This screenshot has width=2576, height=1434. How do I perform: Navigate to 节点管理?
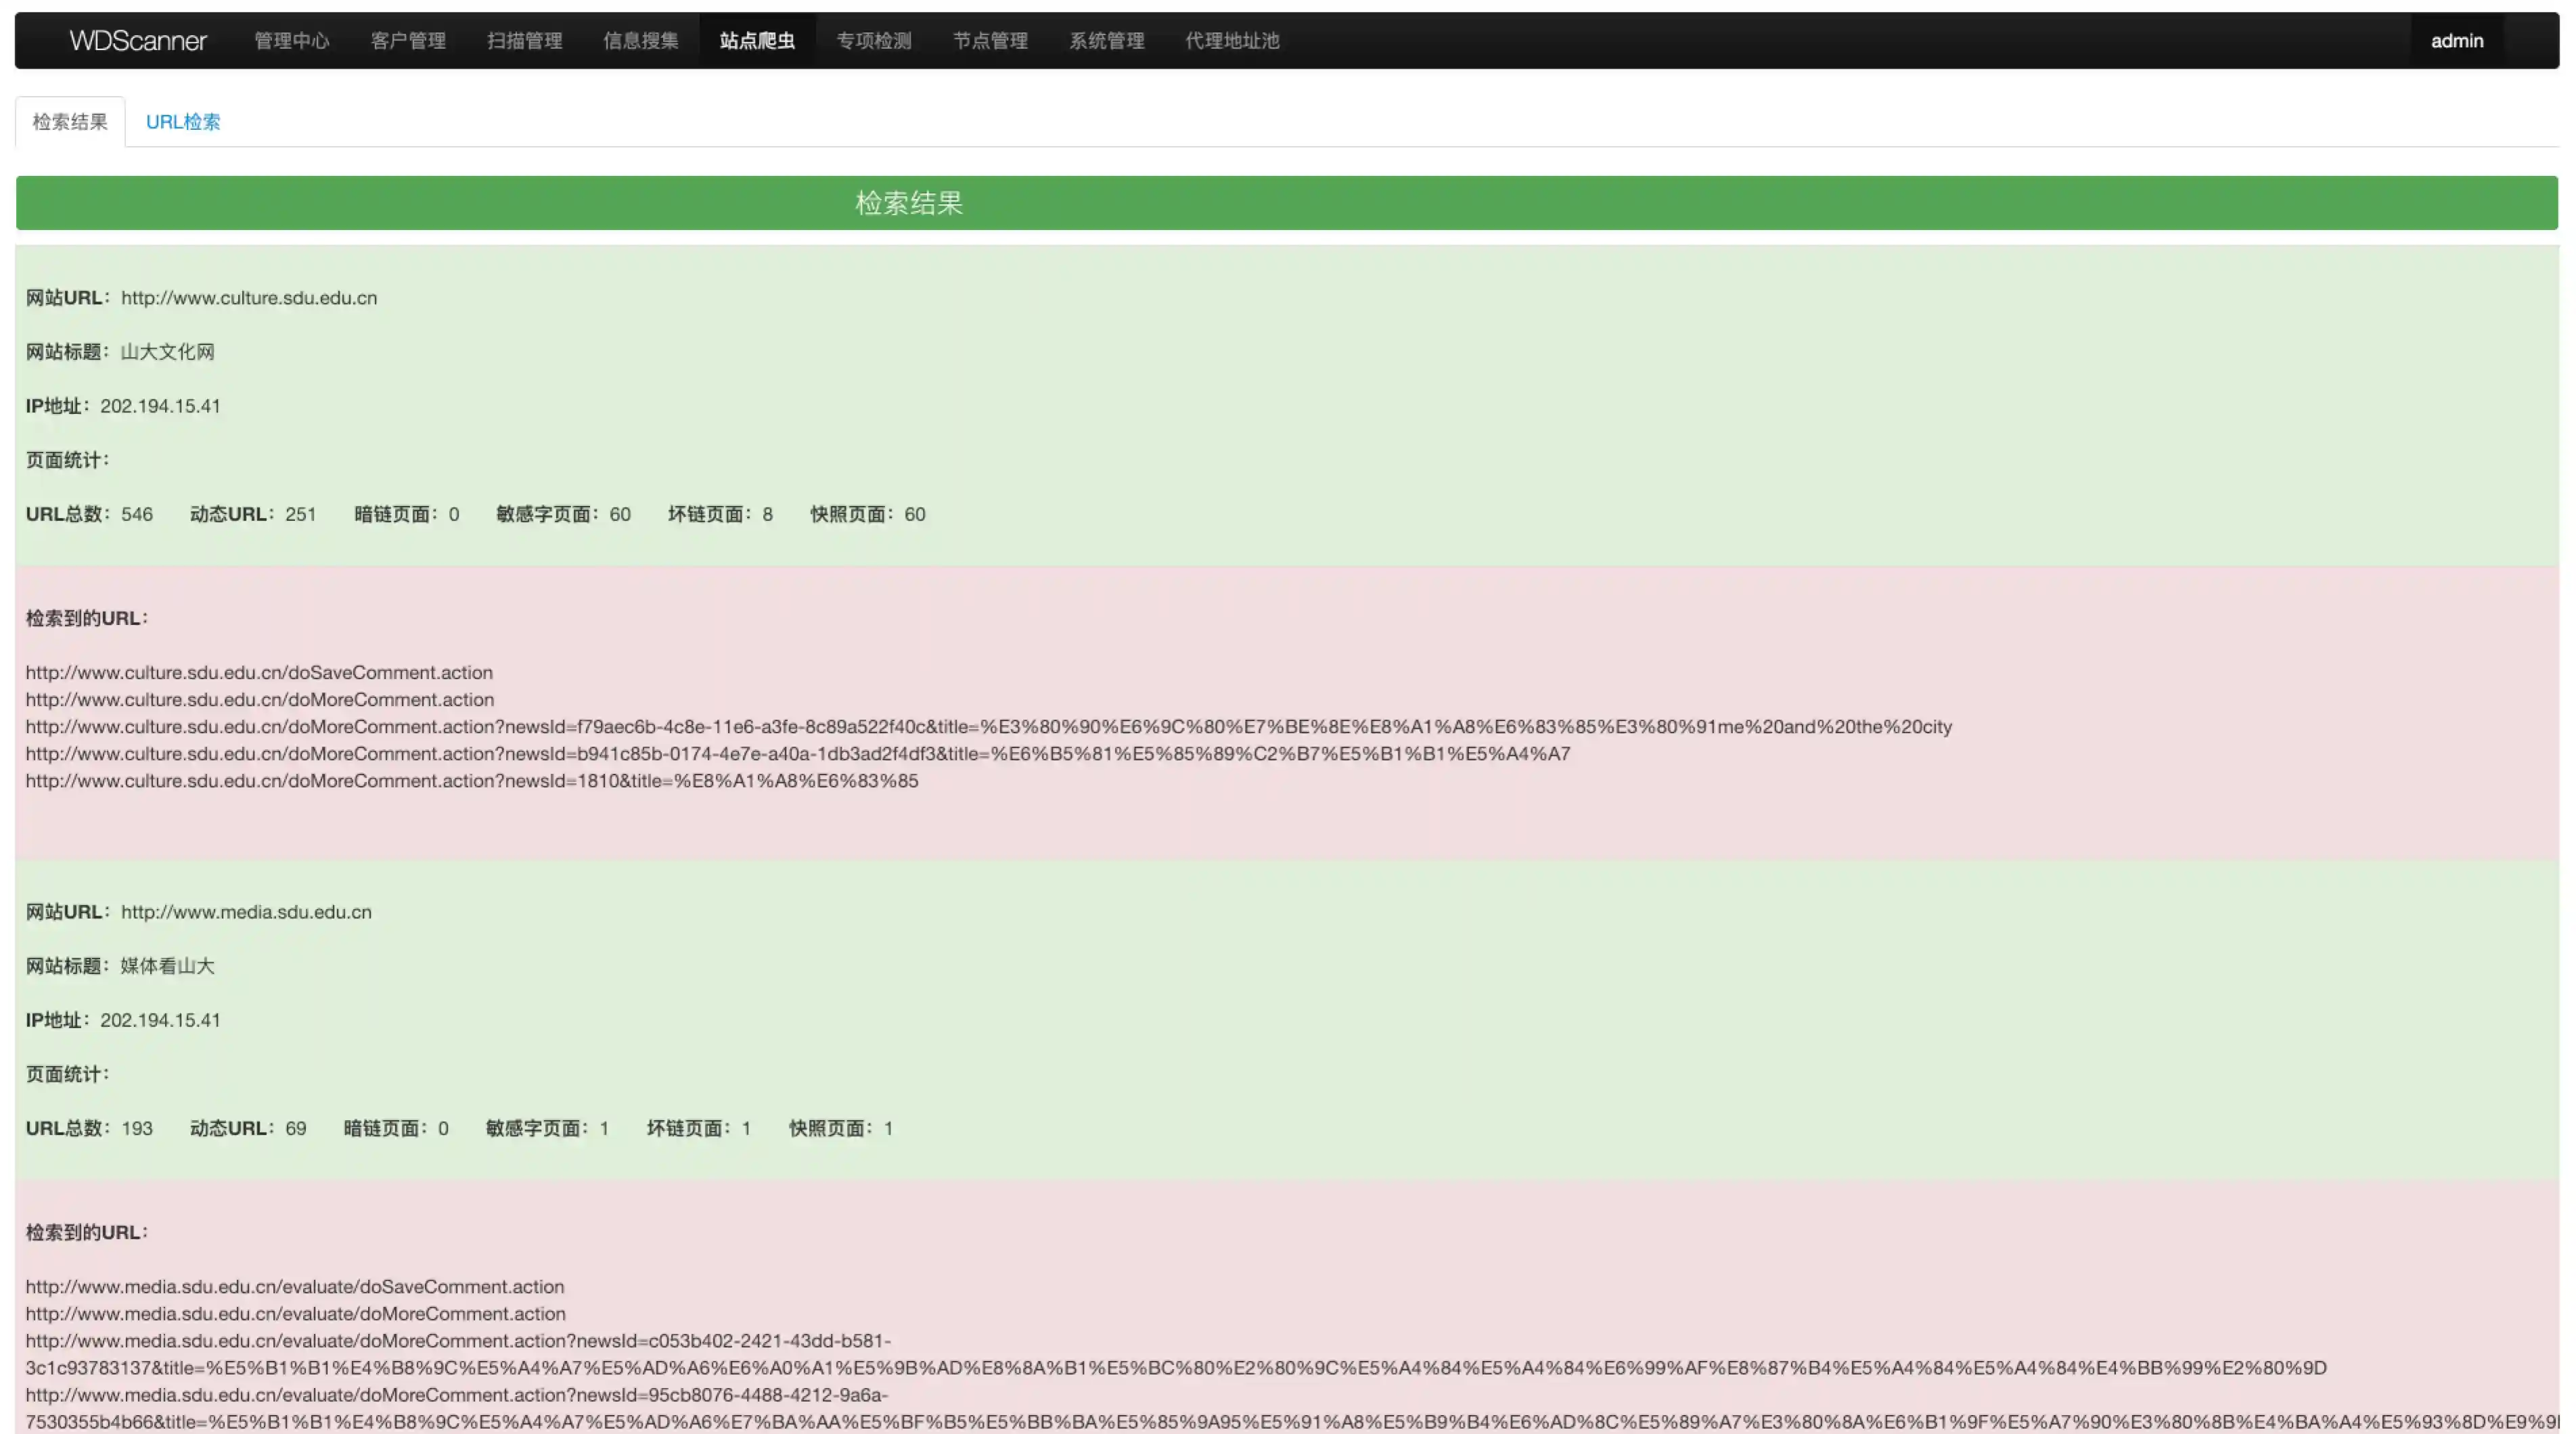pos(990,41)
